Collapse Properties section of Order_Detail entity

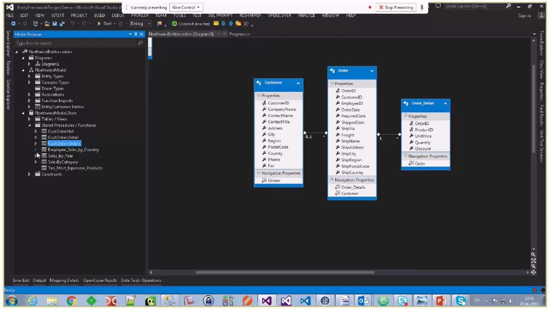[x=405, y=116]
